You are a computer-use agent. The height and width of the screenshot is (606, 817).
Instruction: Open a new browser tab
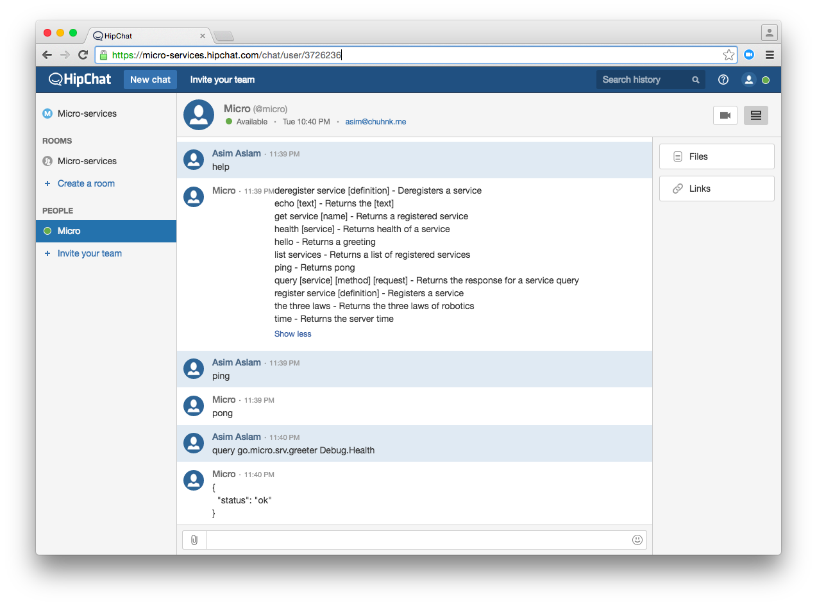(x=224, y=36)
